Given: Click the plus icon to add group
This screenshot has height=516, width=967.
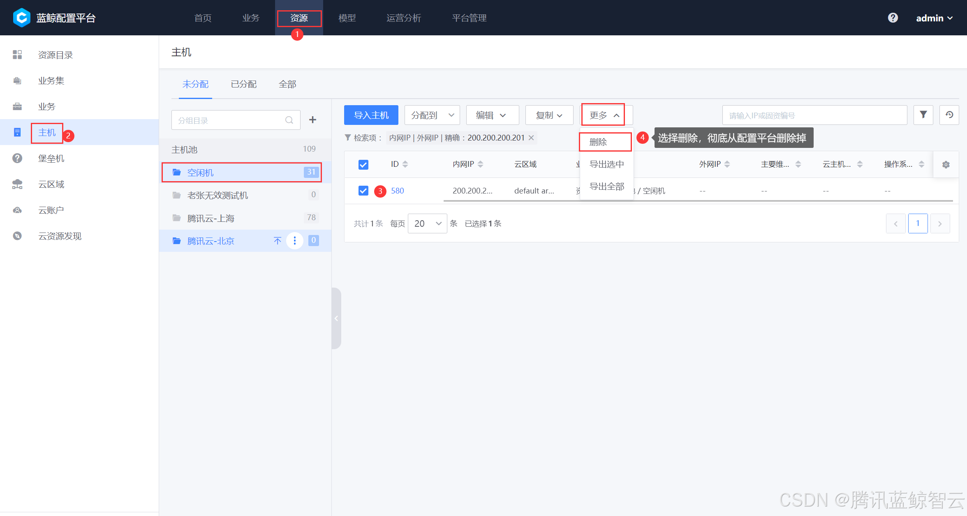Looking at the screenshot, I should click(x=312, y=120).
